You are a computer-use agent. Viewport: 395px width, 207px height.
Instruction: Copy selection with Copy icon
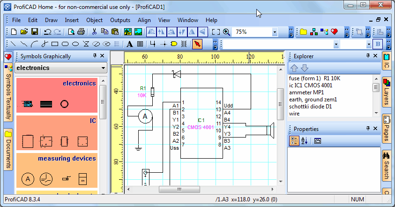click(x=104, y=32)
